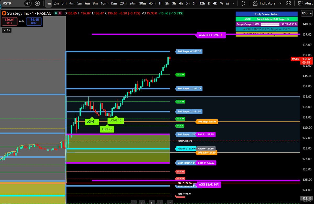314x204 pixels.
Task: Pick the 10m interval
Action: coord(104,3)
